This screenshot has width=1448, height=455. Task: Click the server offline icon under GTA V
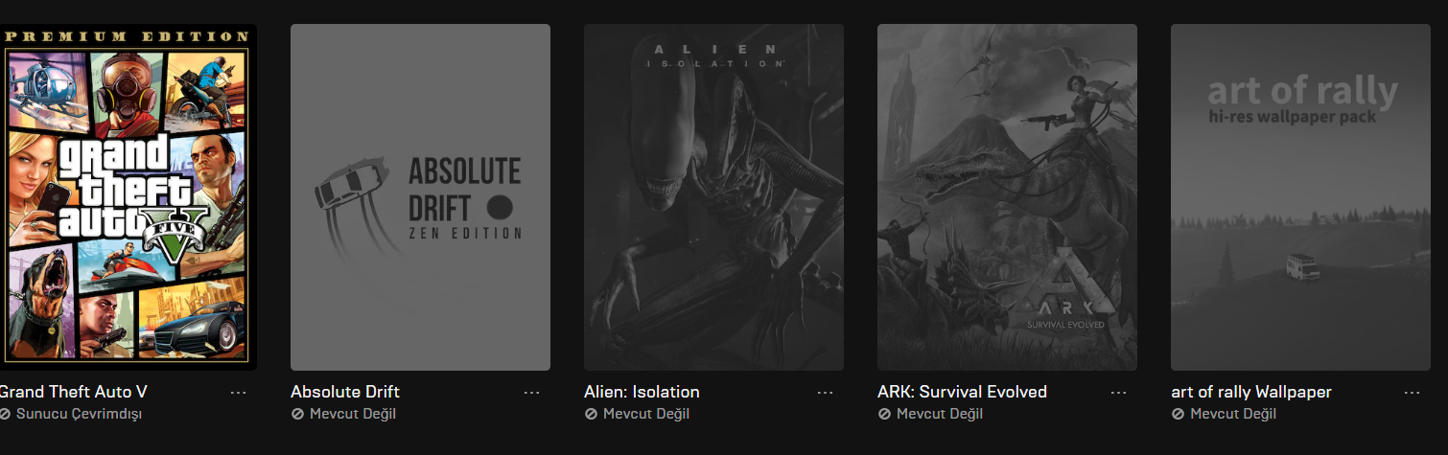[5, 414]
